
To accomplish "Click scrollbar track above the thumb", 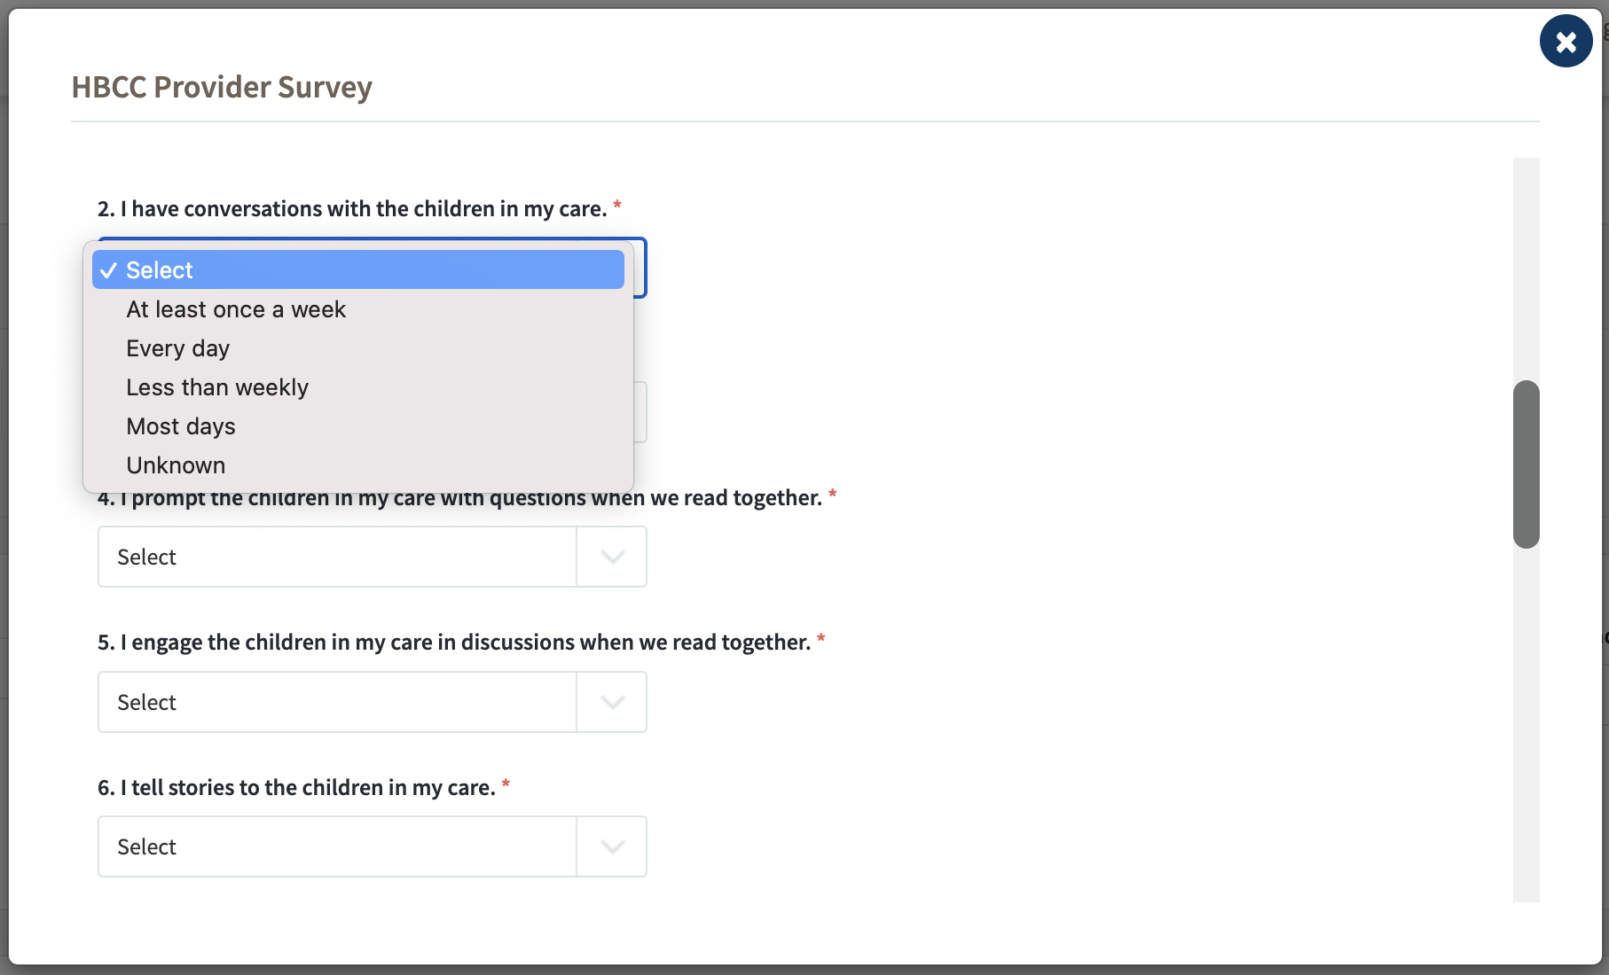I will (x=1527, y=269).
